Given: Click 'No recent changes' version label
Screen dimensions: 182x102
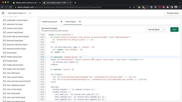Looking at the screenshot, I should tap(49, 28).
